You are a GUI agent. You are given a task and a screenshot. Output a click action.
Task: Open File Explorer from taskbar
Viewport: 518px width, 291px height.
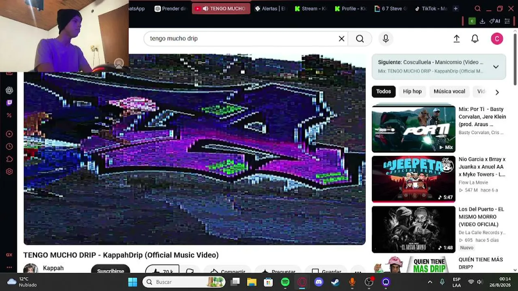point(252,282)
